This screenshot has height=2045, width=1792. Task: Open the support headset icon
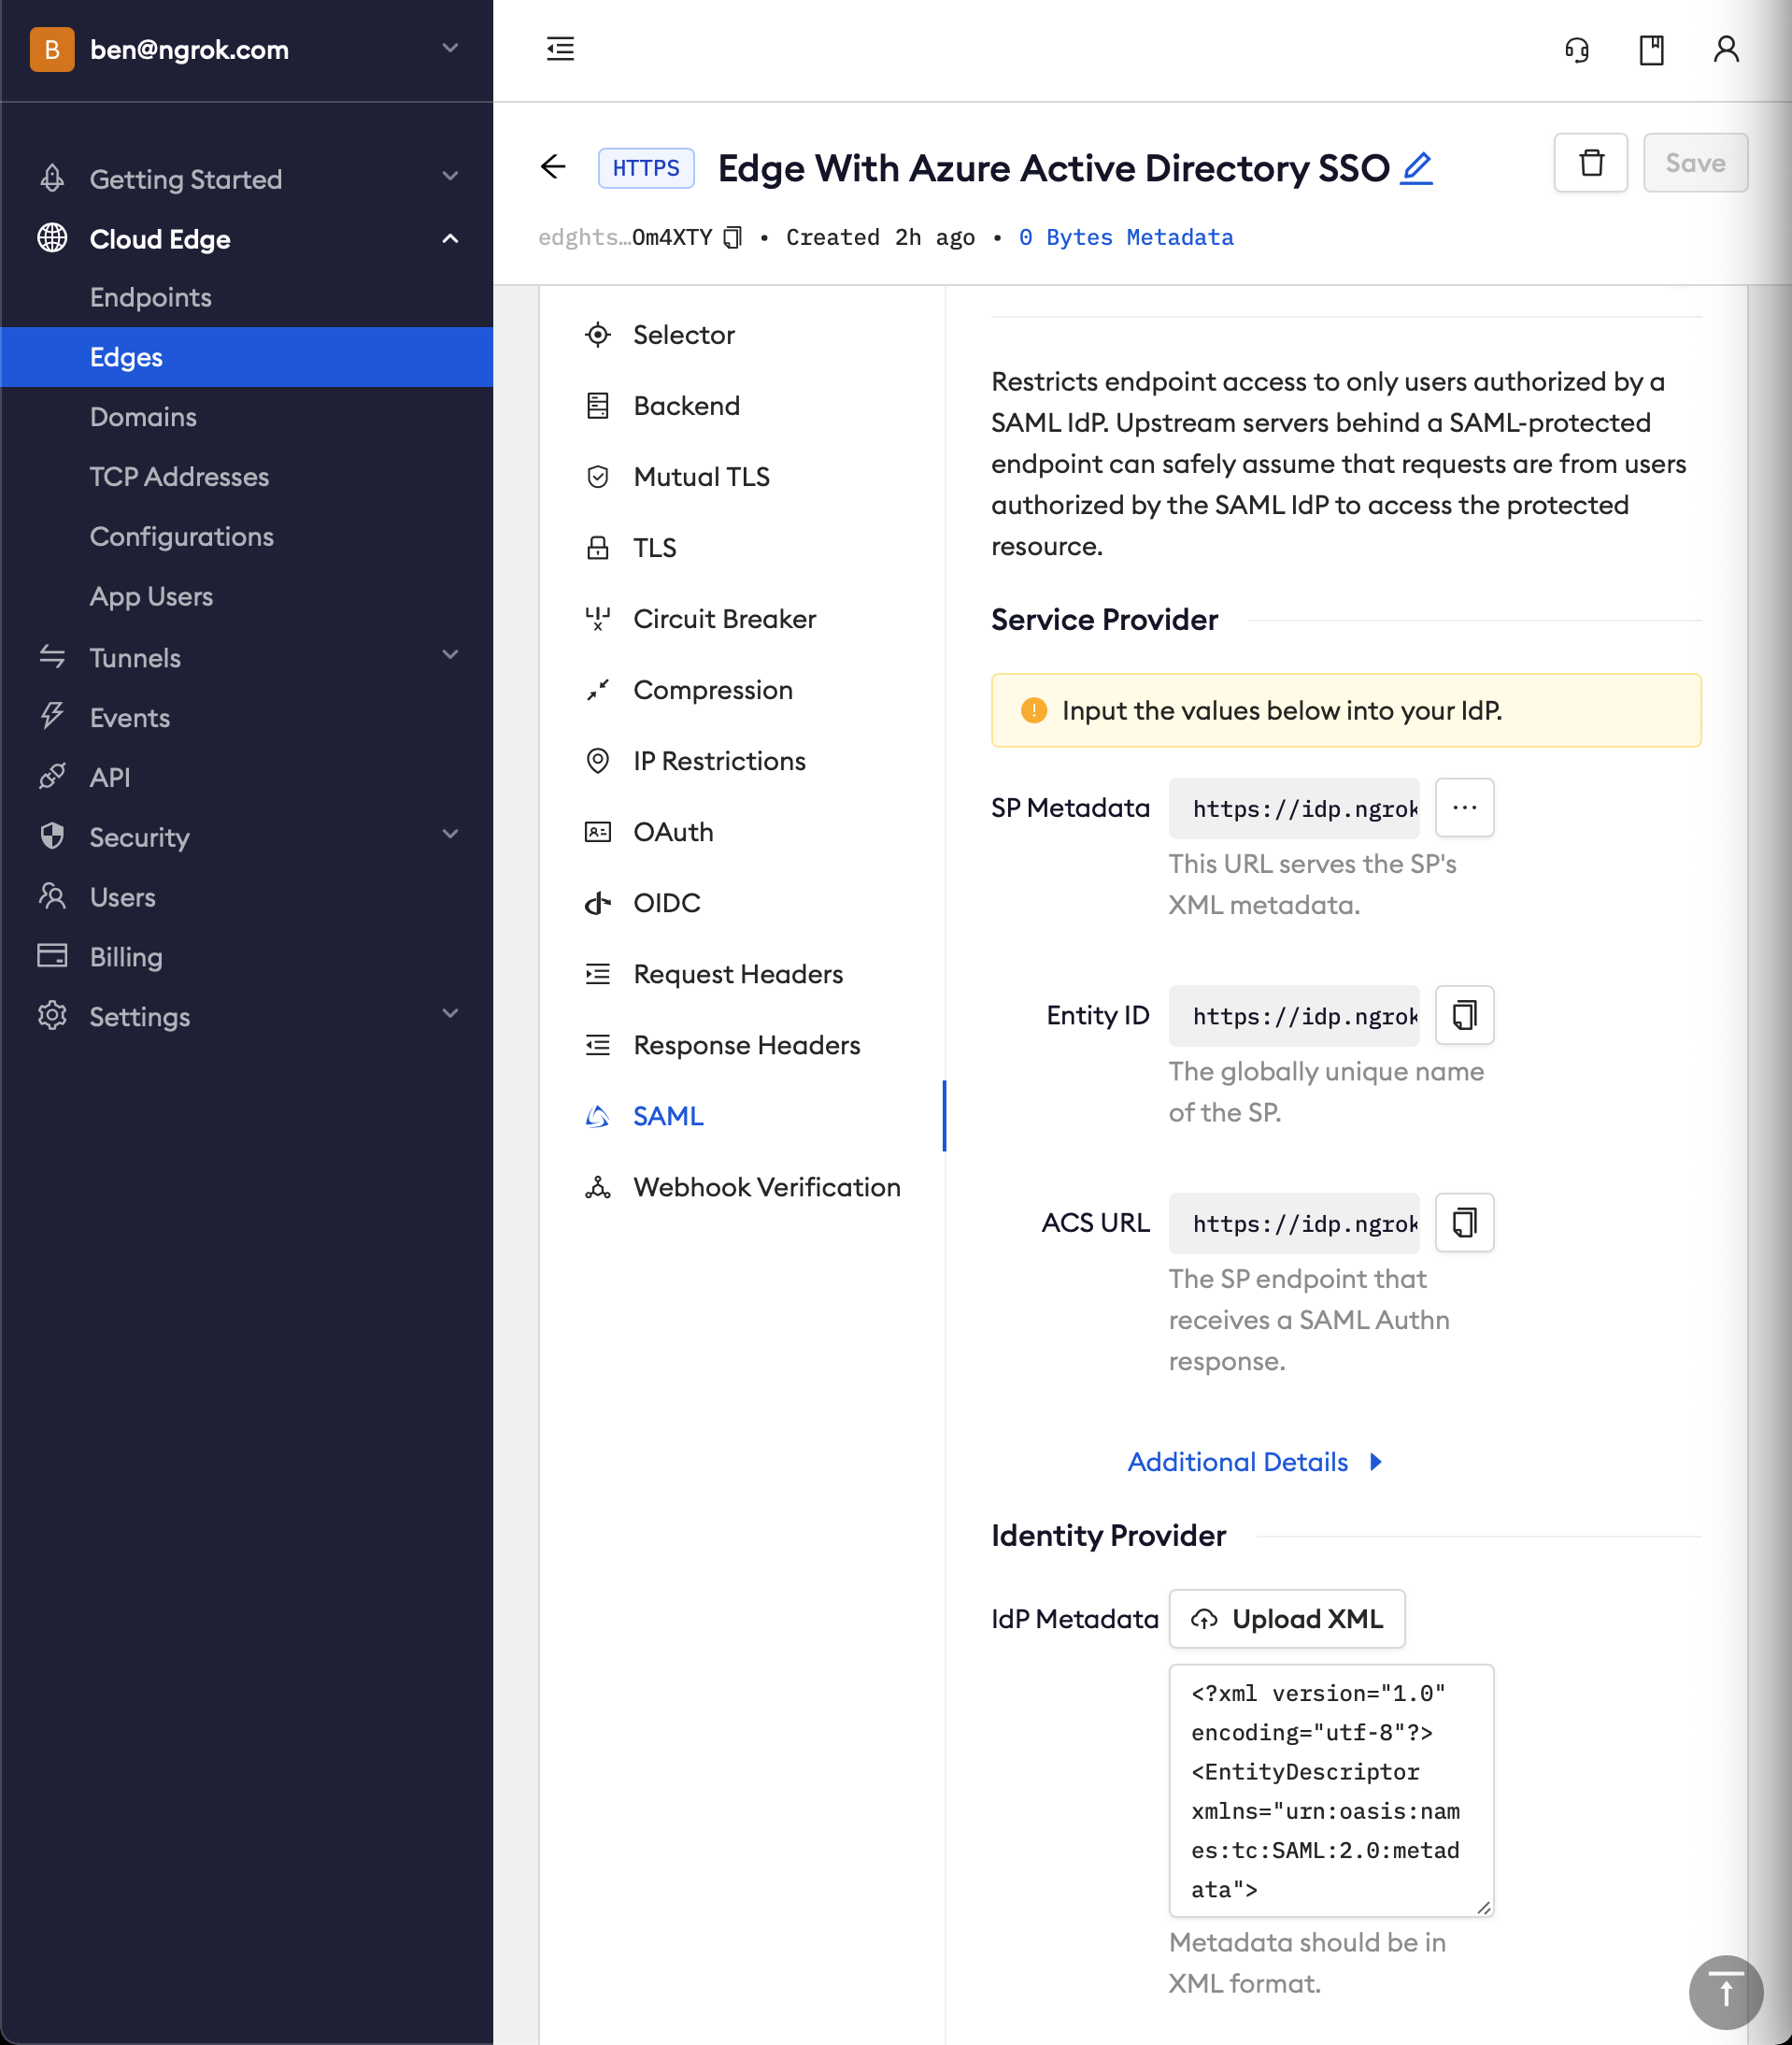(x=1577, y=49)
